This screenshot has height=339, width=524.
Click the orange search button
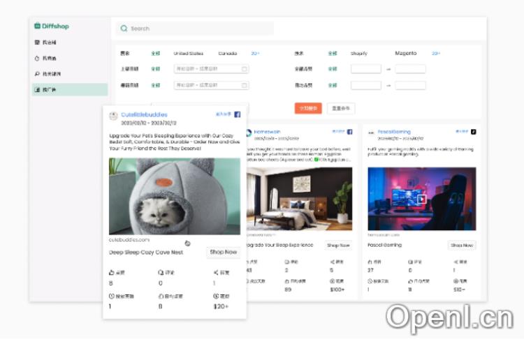point(308,108)
